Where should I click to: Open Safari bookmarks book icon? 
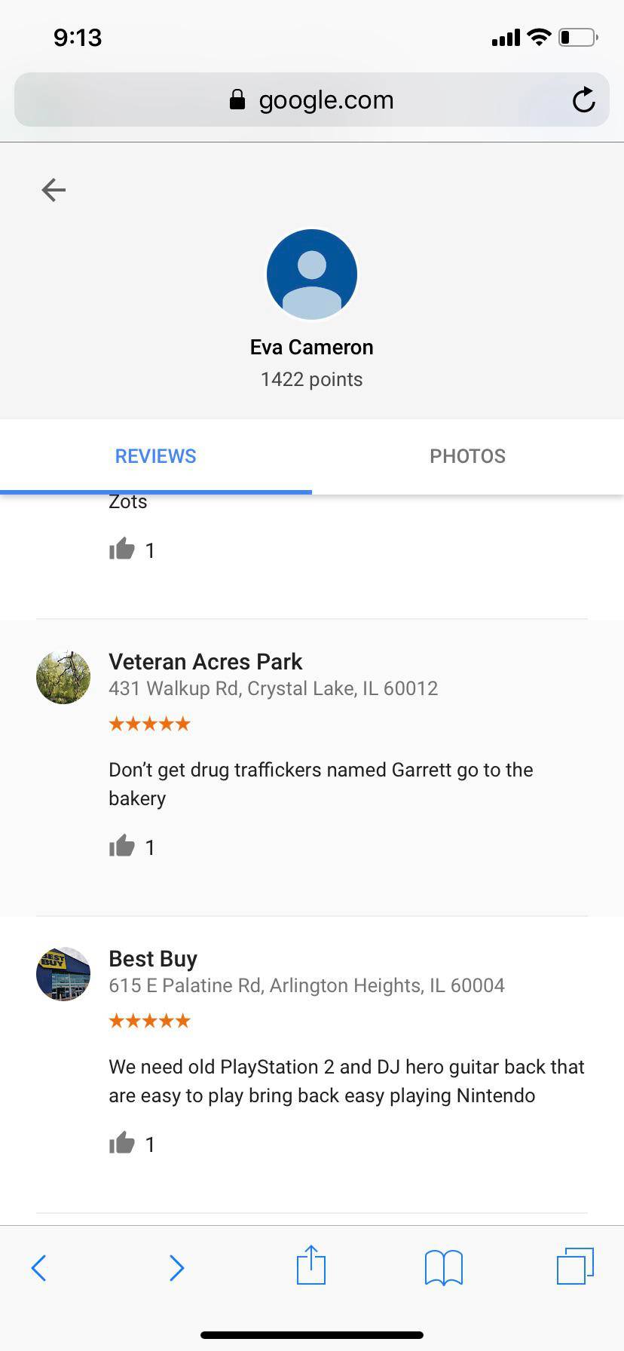click(x=444, y=1267)
